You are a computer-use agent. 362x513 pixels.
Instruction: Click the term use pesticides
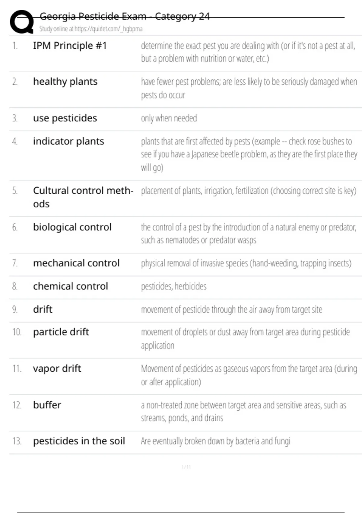[65, 118]
